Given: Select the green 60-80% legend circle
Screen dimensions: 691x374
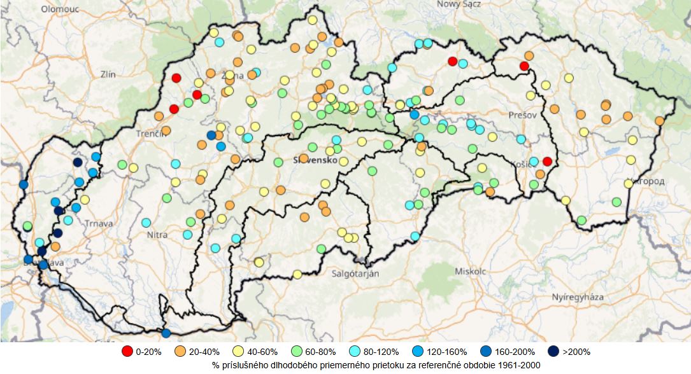Looking at the screenshot, I should pos(296,351).
